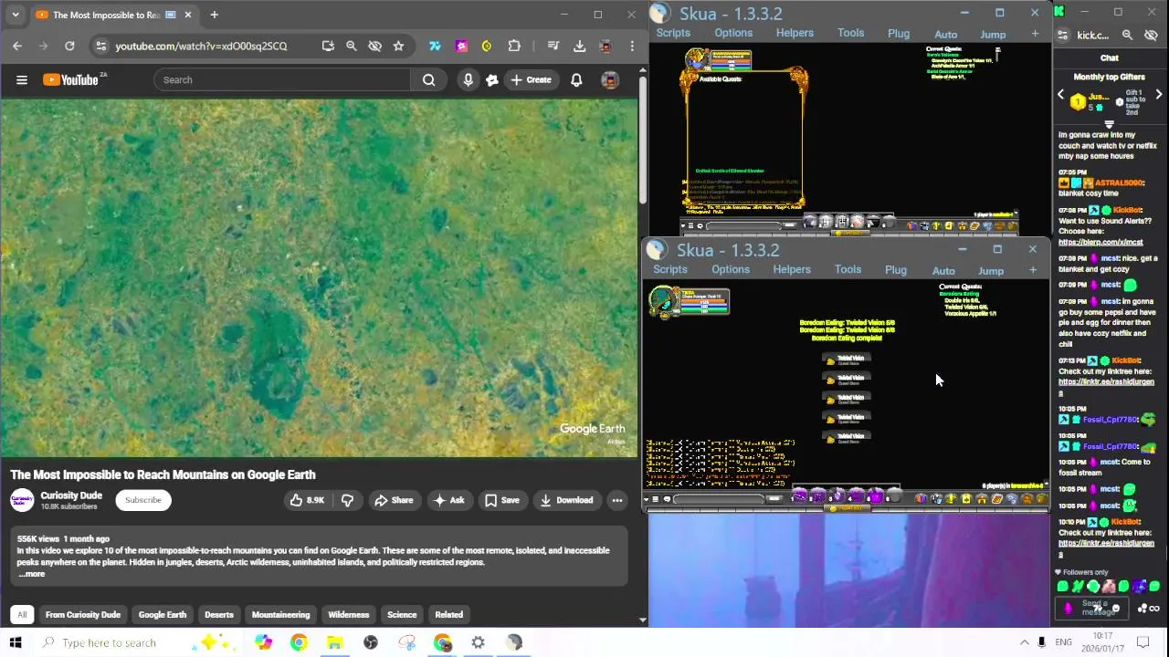Image resolution: width=1169 pixels, height=657 pixels.
Task: Click the Chrome address bar URL
Action: pyautogui.click(x=201, y=46)
